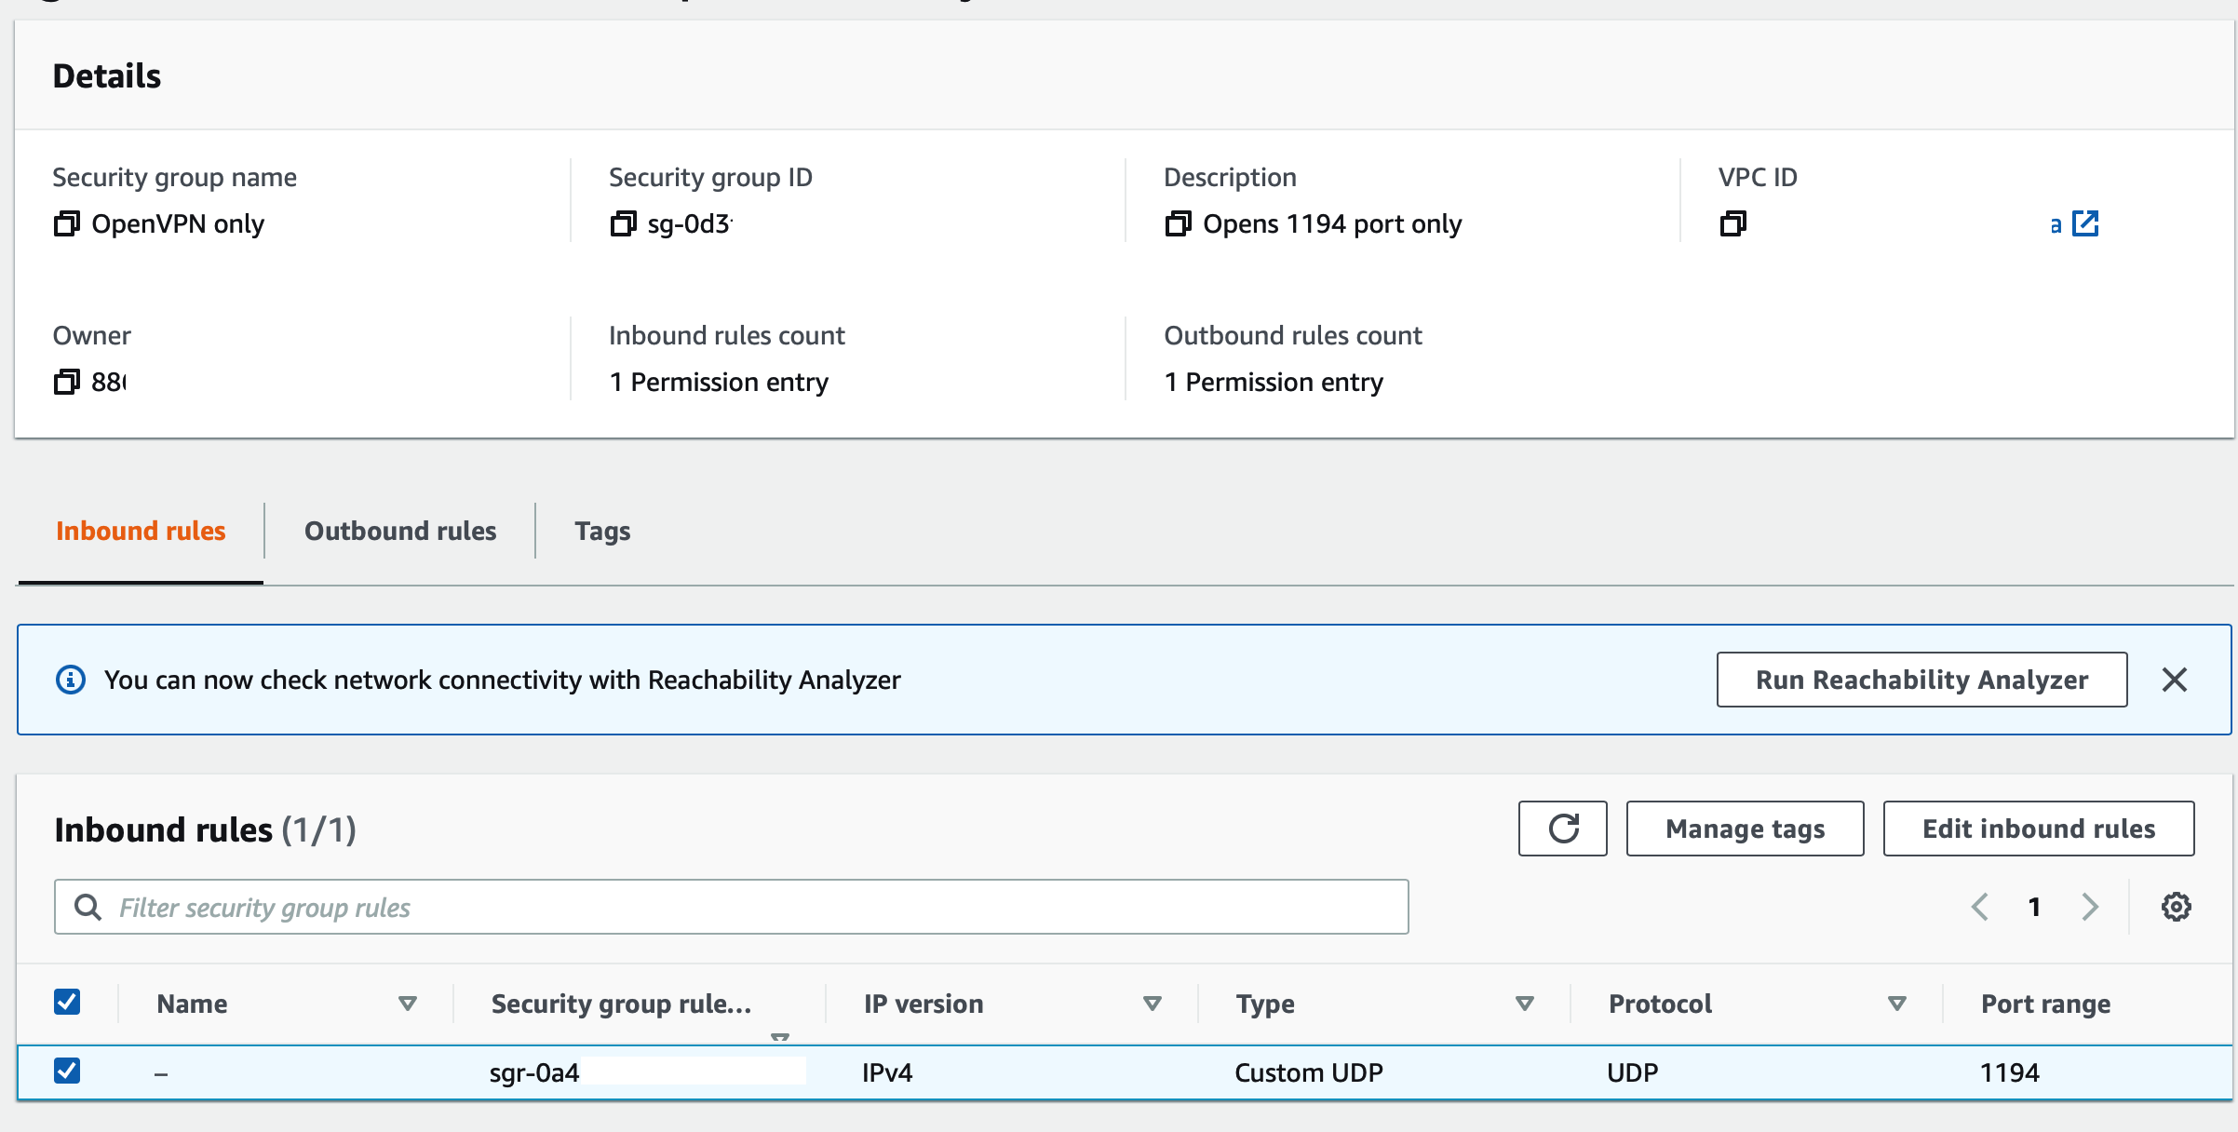The width and height of the screenshot is (2238, 1132).
Task: Go to previous page of rules
Action: (1980, 907)
